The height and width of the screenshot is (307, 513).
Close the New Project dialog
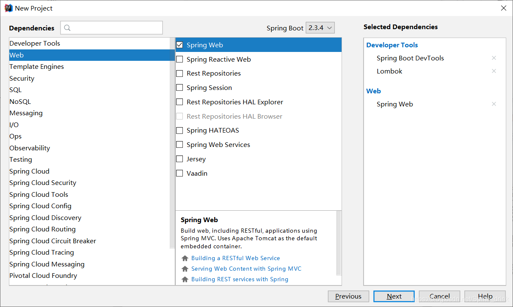tap(503, 8)
